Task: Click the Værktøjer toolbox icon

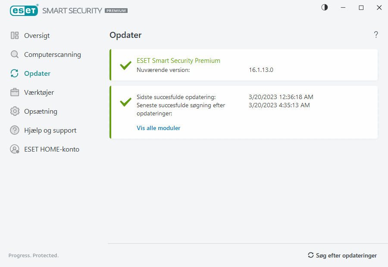Action: click(15, 93)
